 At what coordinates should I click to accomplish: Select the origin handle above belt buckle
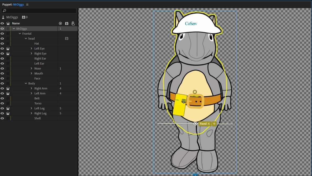tap(195, 92)
